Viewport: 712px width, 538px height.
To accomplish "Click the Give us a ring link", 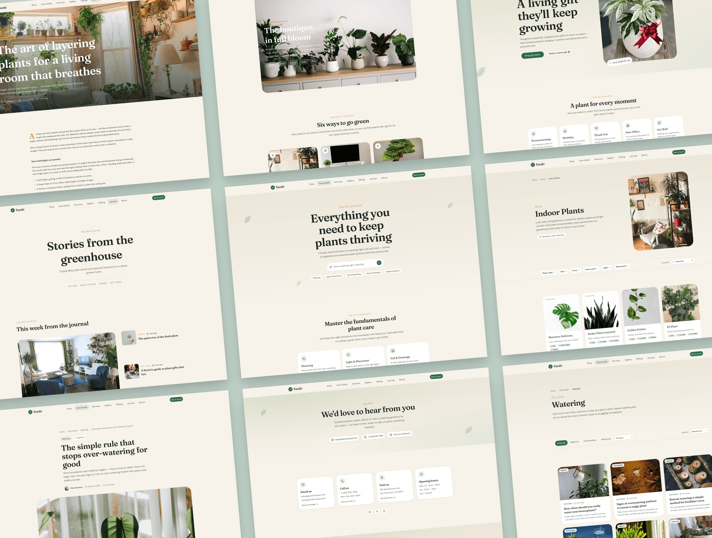I will (348, 501).
